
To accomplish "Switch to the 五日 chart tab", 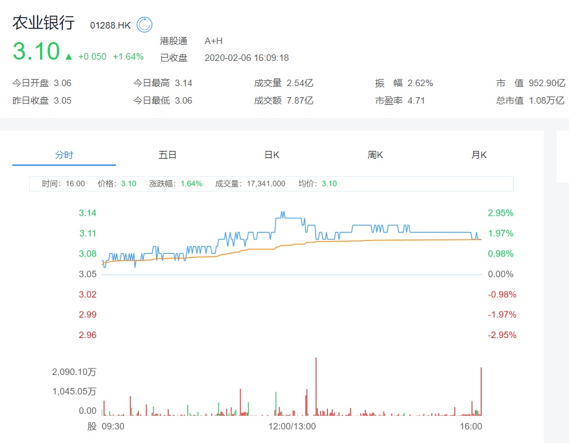I will click(167, 155).
